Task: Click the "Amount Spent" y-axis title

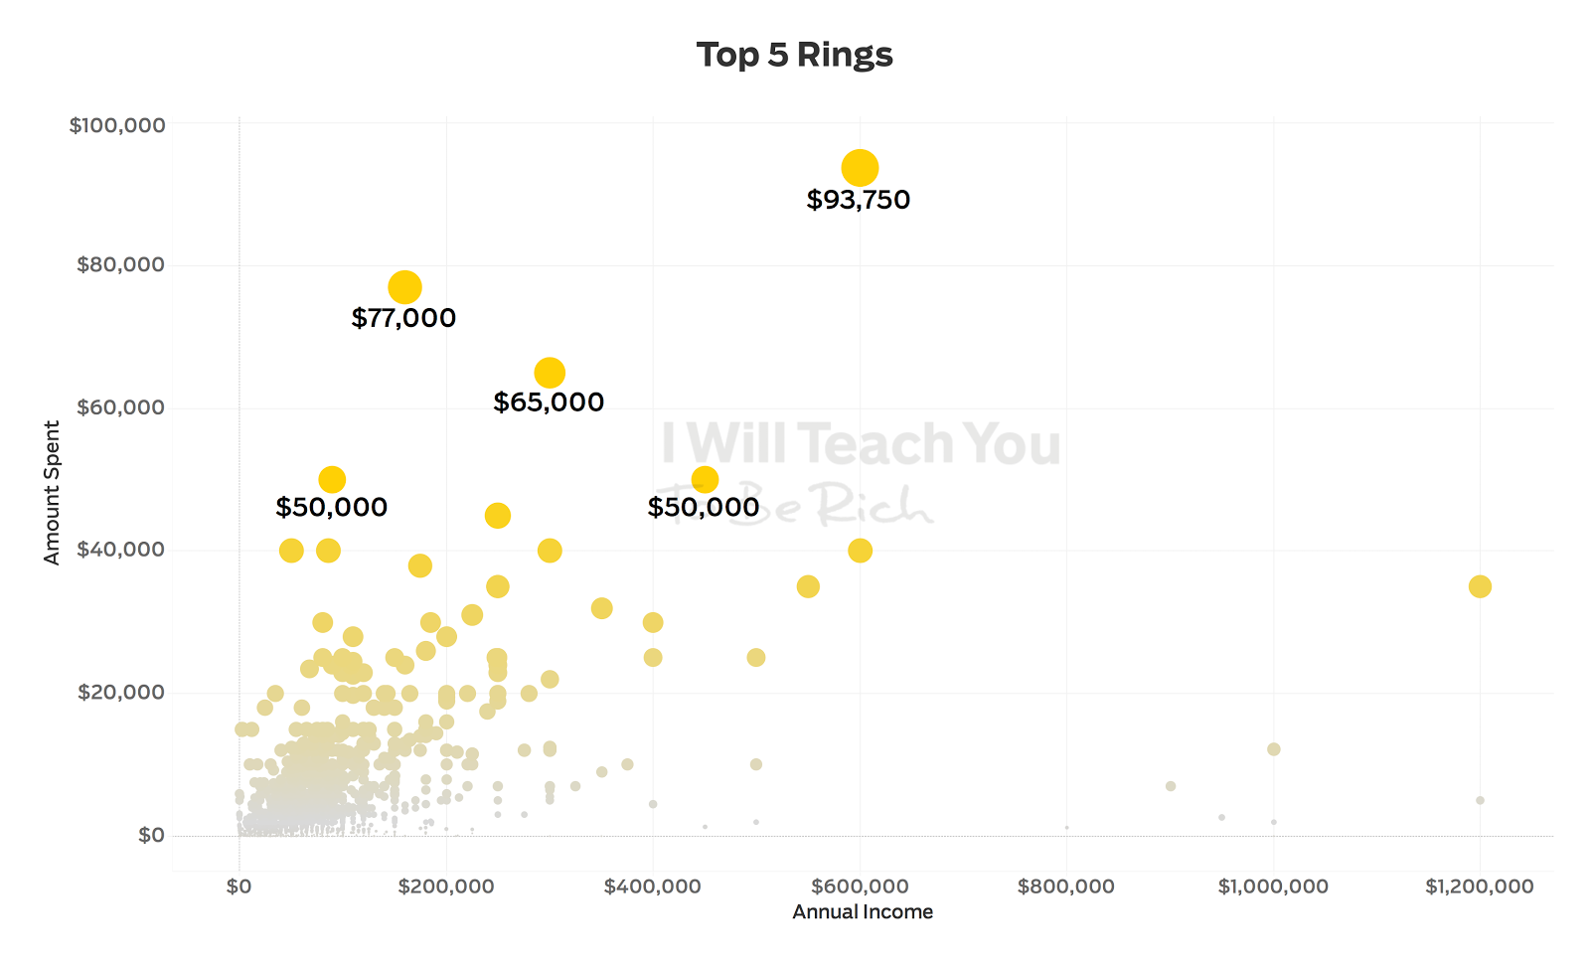Action: (53, 492)
